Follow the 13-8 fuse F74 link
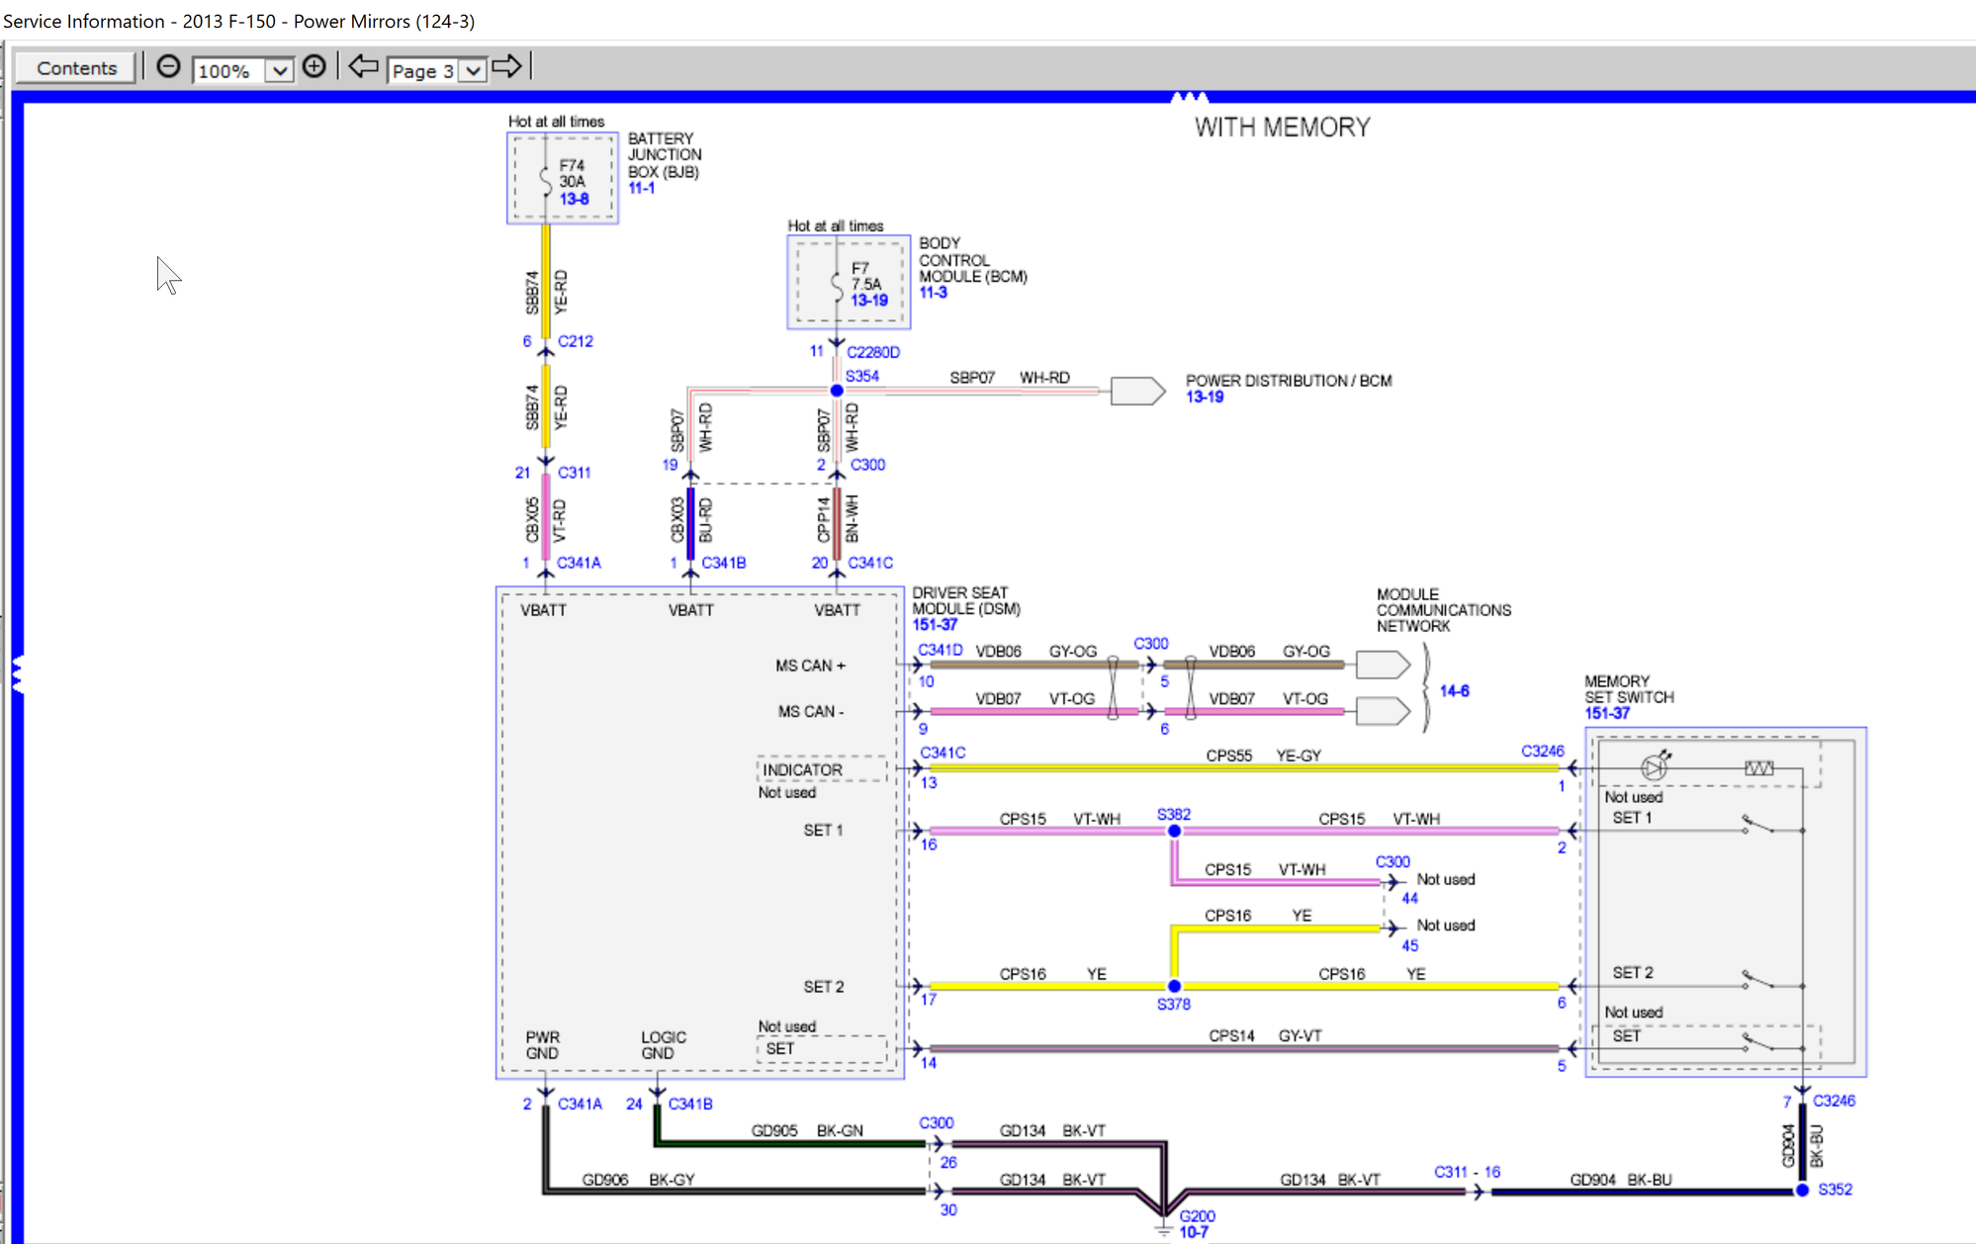The width and height of the screenshot is (1976, 1244). pos(574,199)
